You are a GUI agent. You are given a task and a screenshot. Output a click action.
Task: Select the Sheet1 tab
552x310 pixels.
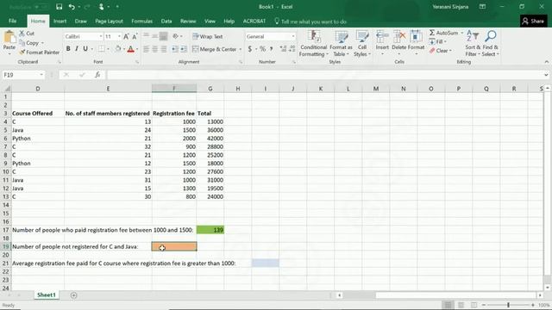[47, 294]
